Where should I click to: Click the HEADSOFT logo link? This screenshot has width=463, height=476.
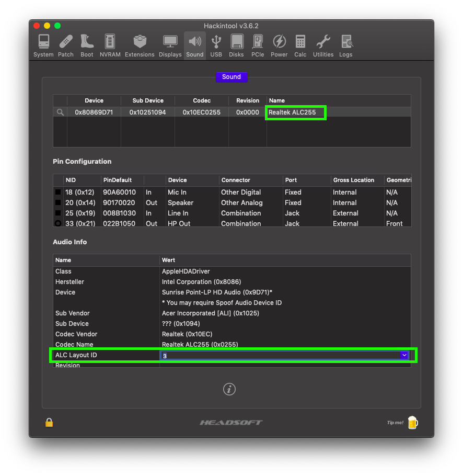[231, 422]
